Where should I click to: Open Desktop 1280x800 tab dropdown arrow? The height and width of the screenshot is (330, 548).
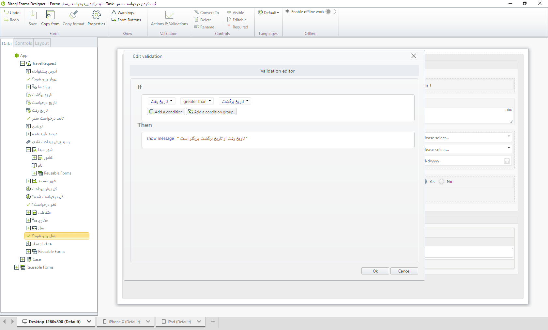89,322
